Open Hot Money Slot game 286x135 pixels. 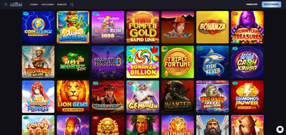(x=73, y=62)
